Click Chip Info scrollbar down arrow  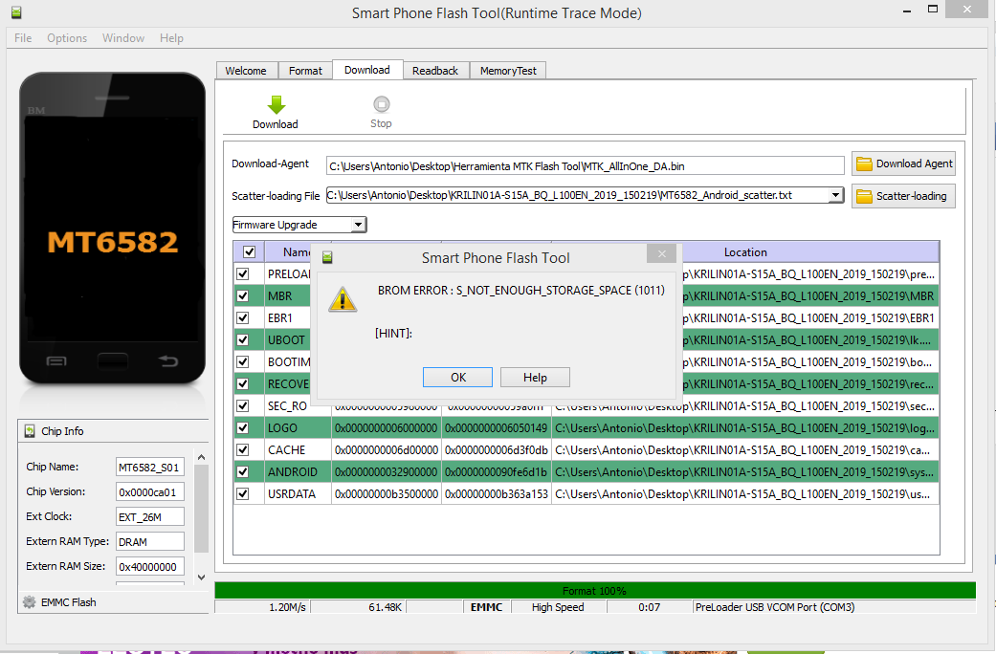coord(201,578)
